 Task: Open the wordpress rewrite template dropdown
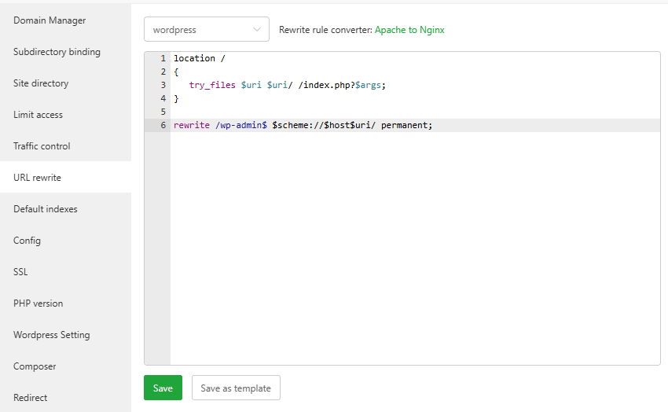click(206, 30)
